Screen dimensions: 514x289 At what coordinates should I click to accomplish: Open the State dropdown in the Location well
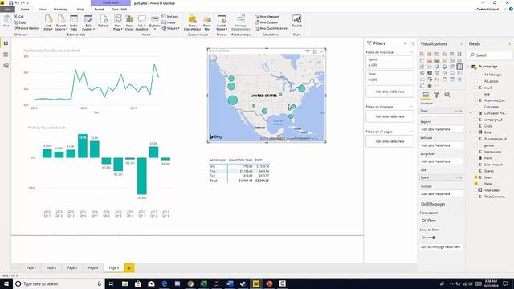pyautogui.click(x=456, y=111)
